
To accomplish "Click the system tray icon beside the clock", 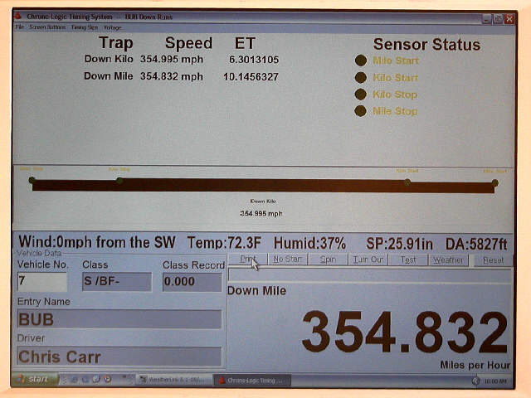I will coord(476,381).
